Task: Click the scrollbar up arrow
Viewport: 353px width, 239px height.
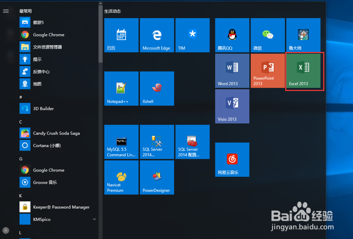Action: coord(101,4)
